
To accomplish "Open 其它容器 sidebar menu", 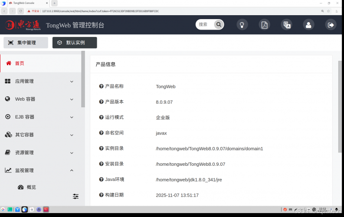I will pos(41,135).
